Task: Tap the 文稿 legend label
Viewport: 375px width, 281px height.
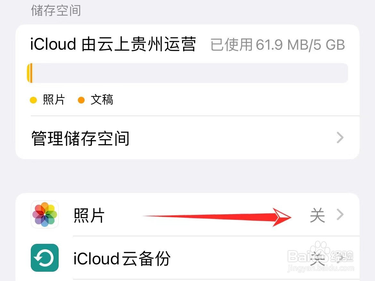Action: pyautogui.click(x=102, y=100)
